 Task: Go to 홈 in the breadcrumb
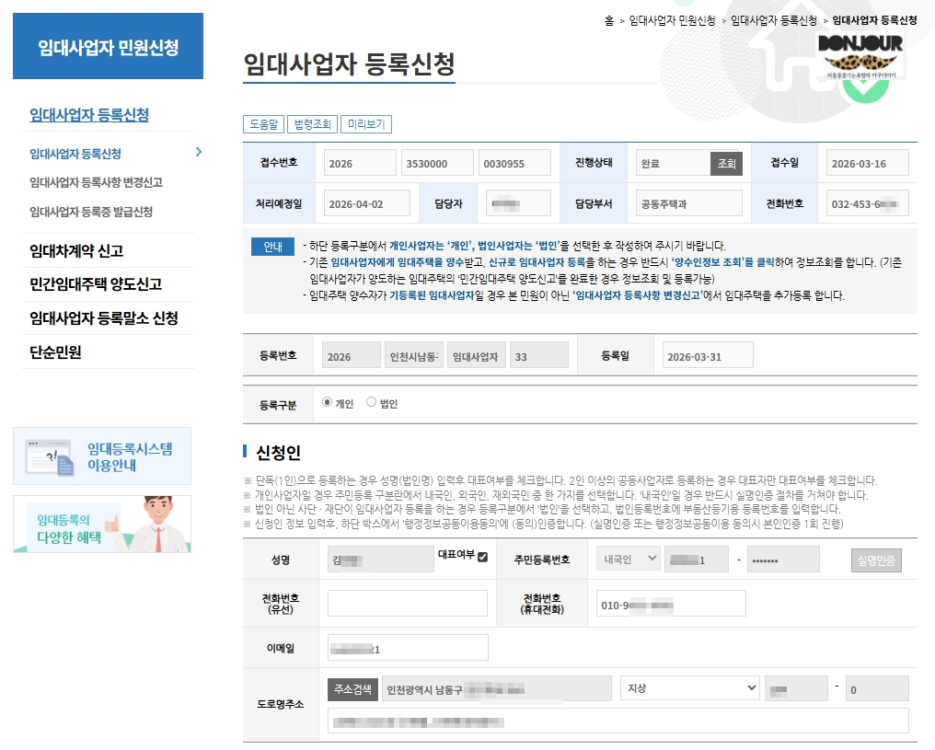pyautogui.click(x=609, y=20)
